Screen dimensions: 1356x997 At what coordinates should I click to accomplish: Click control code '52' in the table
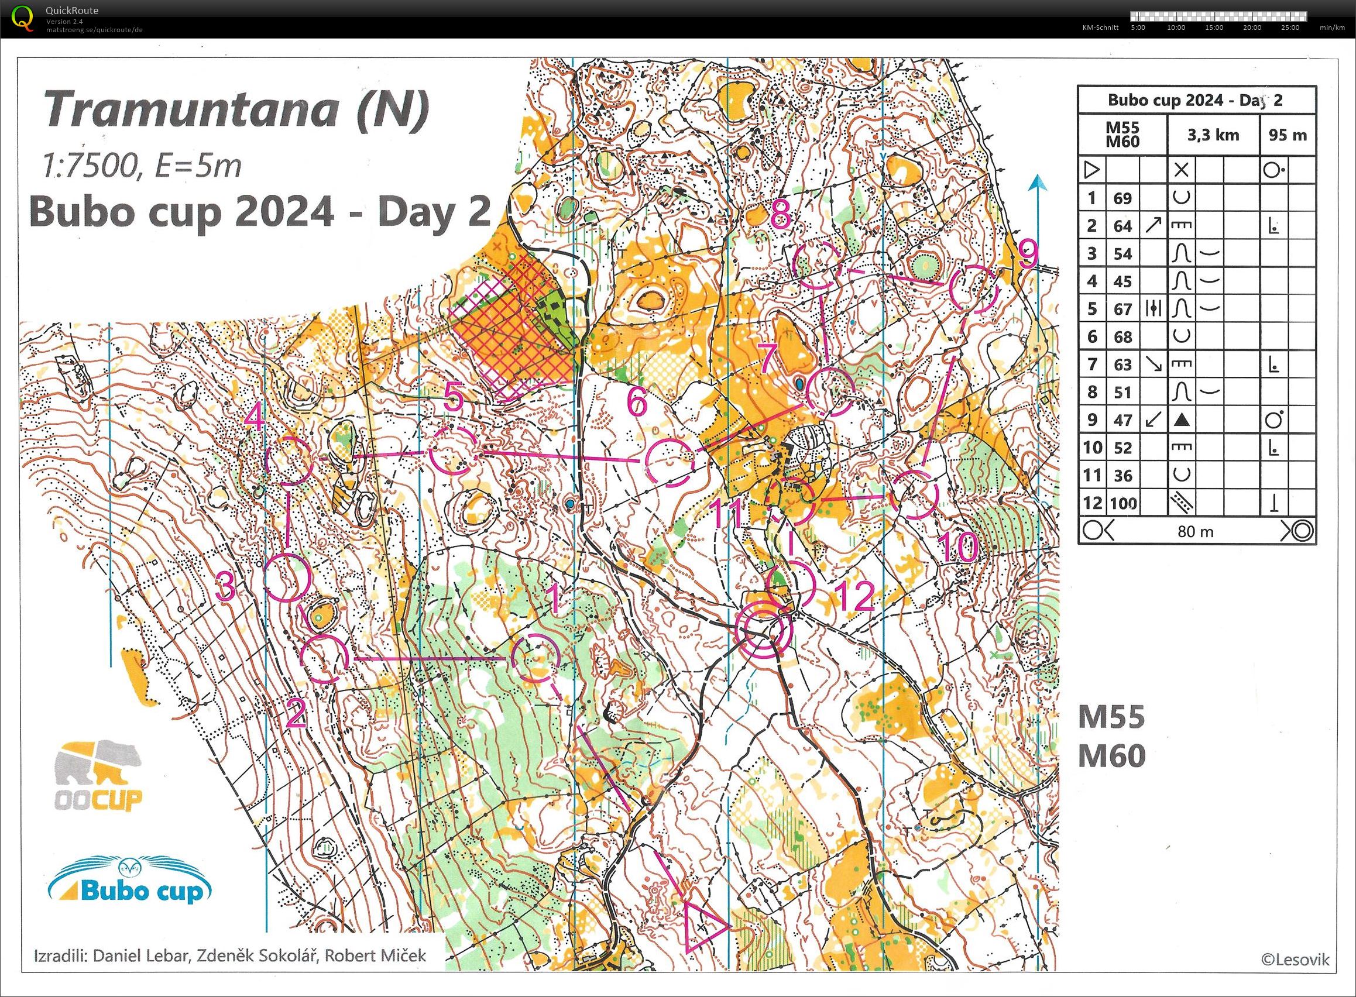pyautogui.click(x=1123, y=448)
